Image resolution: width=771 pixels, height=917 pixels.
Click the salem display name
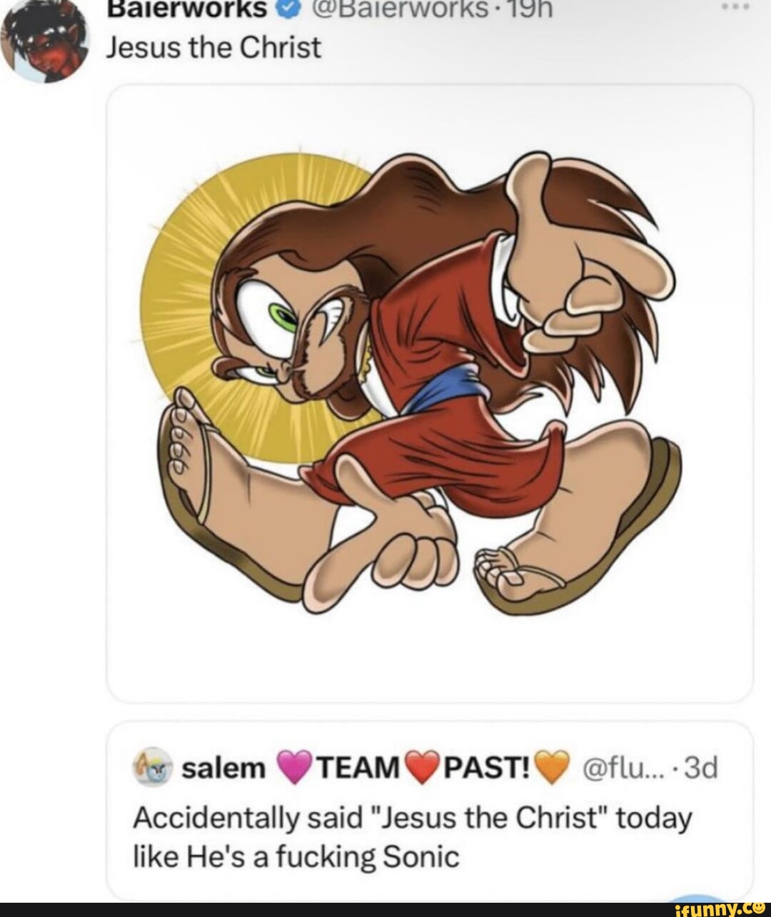click(x=223, y=768)
